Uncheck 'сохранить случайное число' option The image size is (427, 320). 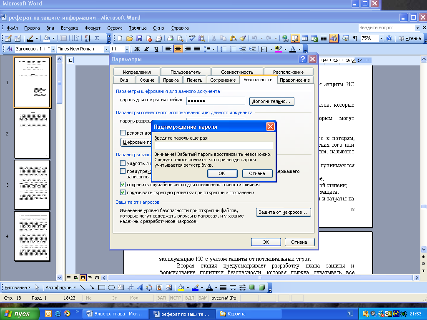pos(123,185)
